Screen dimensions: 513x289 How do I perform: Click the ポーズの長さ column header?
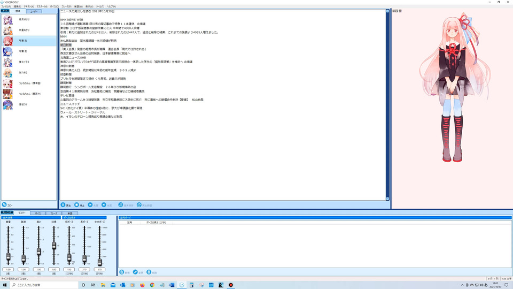[156, 223]
